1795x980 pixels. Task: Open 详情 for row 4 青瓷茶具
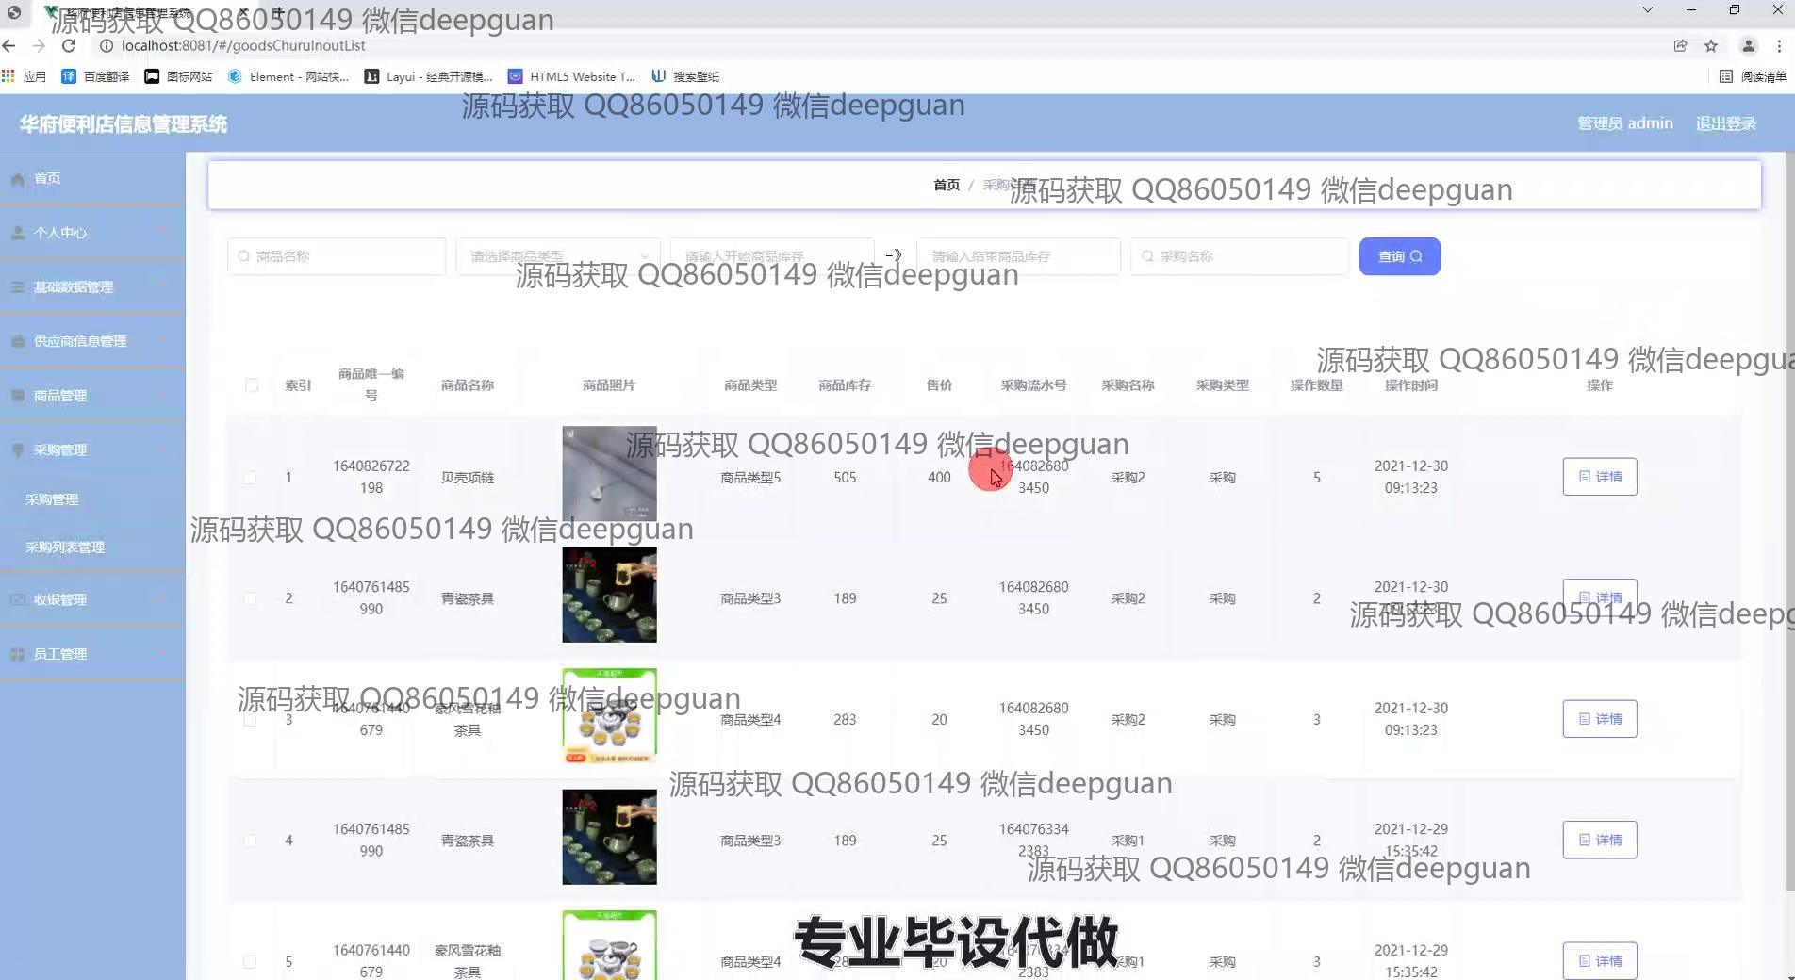[x=1600, y=840]
